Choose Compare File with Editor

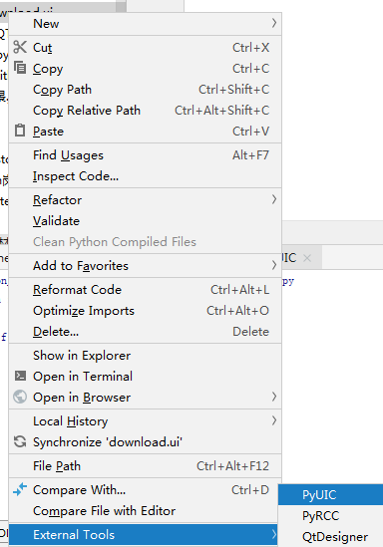(x=145, y=511)
